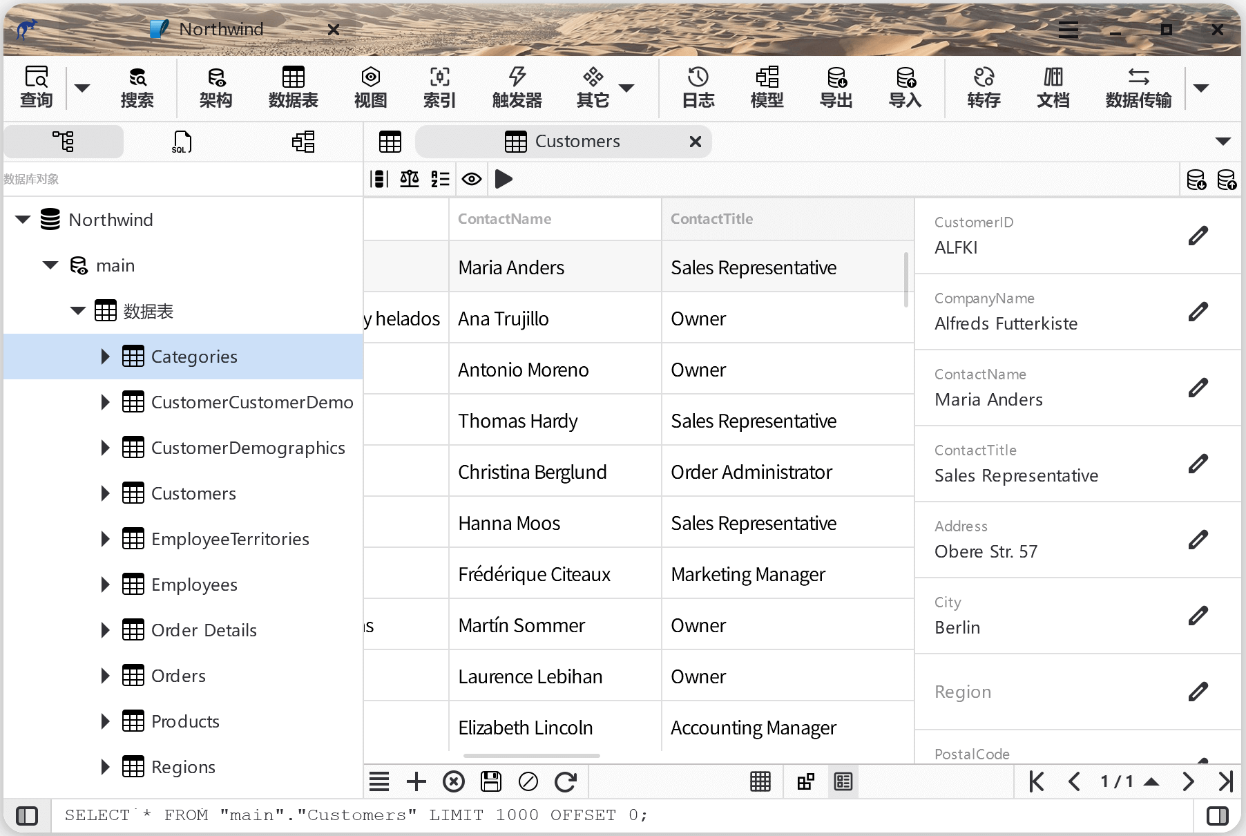The image size is (1246, 836).
Task: Toggle the left sidebar panel
Action: tap(27, 816)
